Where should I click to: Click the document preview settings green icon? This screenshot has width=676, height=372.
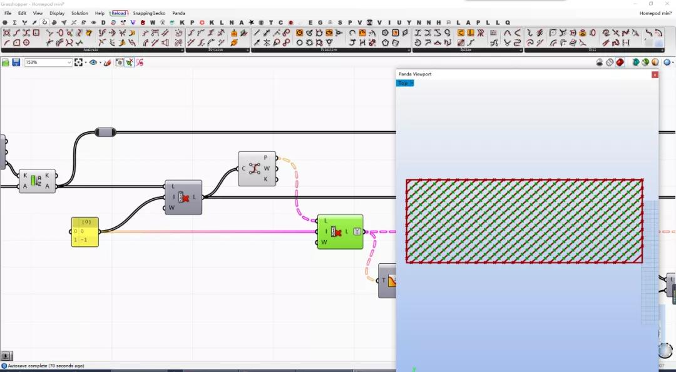click(x=635, y=63)
